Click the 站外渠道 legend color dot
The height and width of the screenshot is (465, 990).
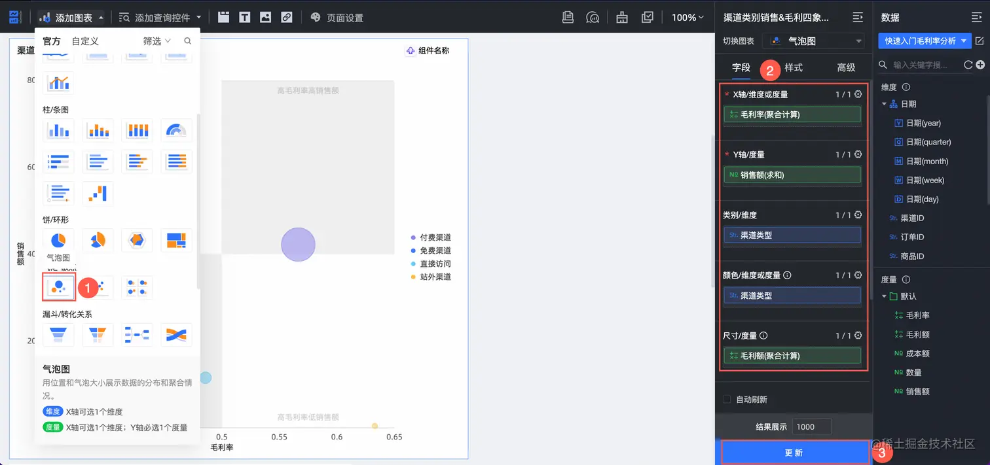pyautogui.click(x=413, y=277)
